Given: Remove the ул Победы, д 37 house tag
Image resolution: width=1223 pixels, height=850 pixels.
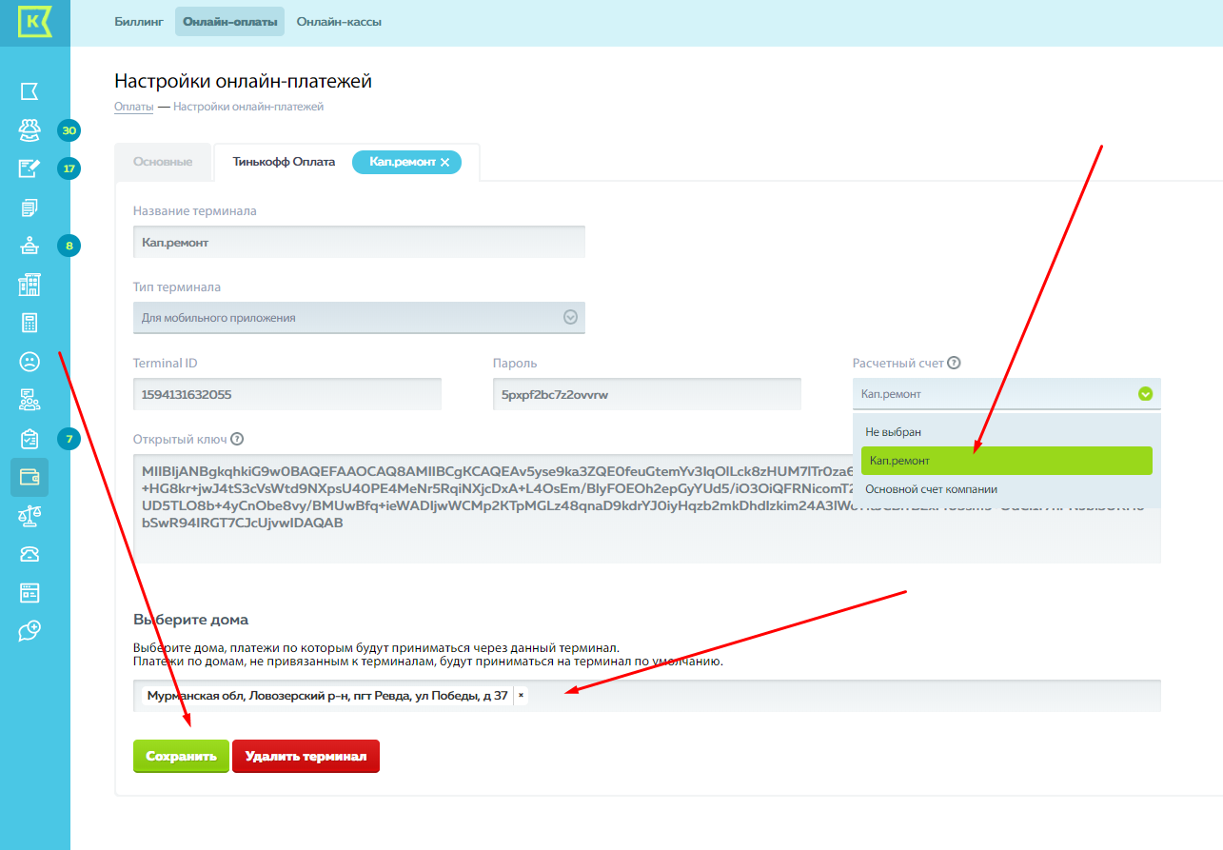Looking at the screenshot, I should tap(521, 696).
